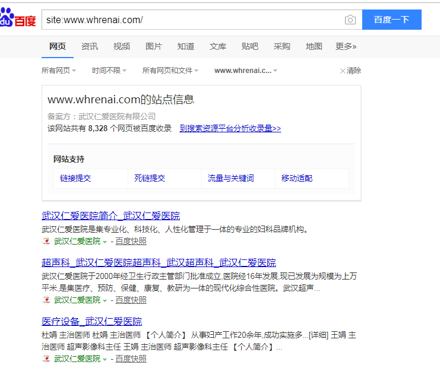Open the 时间不限 time filter dropdown
440x368 pixels.
tap(109, 71)
